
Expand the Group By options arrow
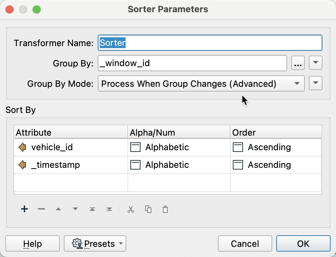point(316,63)
